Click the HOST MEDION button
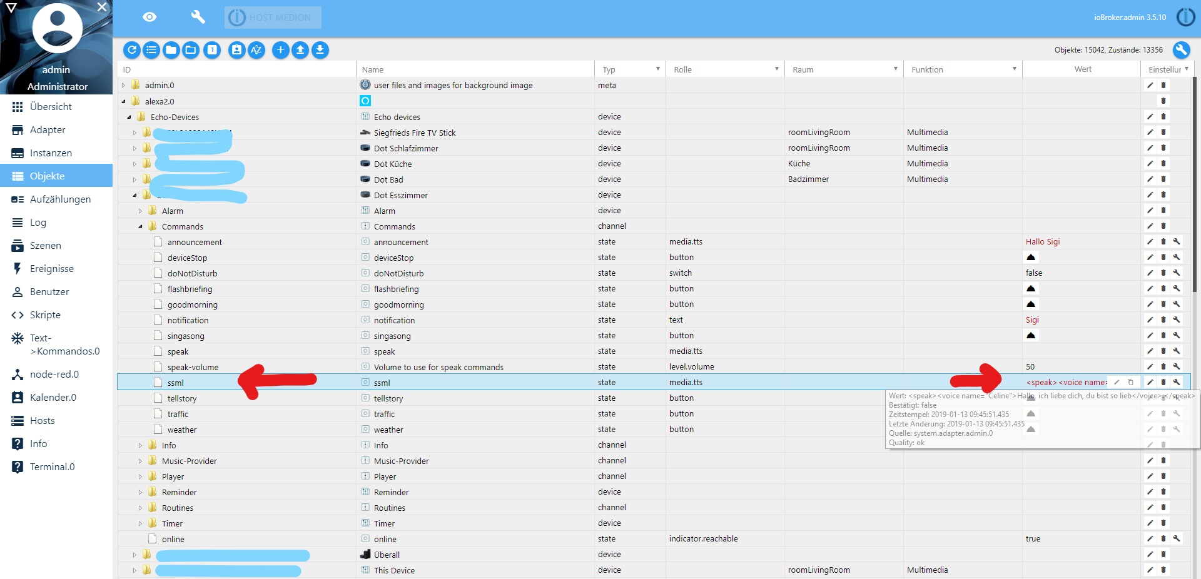1201x579 pixels. (x=273, y=18)
